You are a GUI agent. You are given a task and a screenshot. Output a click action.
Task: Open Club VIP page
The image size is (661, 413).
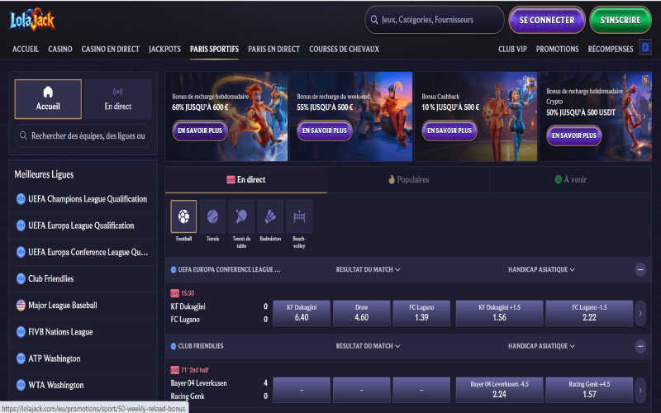pos(512,49)
